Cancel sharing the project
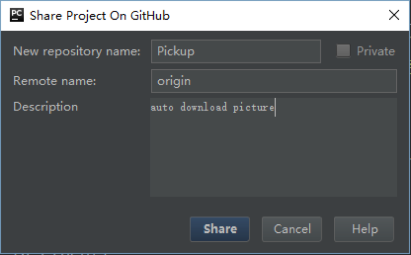Image resolution: width=411 pixels, height=255 pixels. click(x=292, y=229)
